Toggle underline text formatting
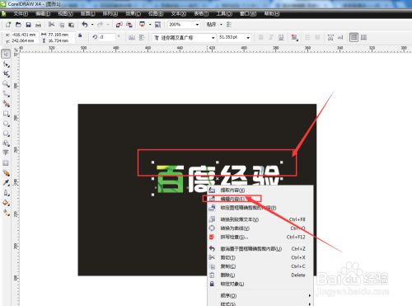 281,37
